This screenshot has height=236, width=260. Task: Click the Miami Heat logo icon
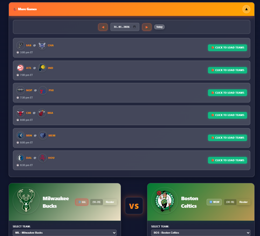point(42,113)
